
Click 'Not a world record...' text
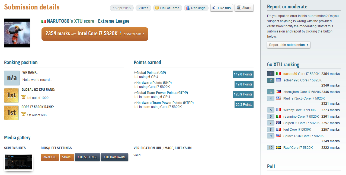pos(37,80)
